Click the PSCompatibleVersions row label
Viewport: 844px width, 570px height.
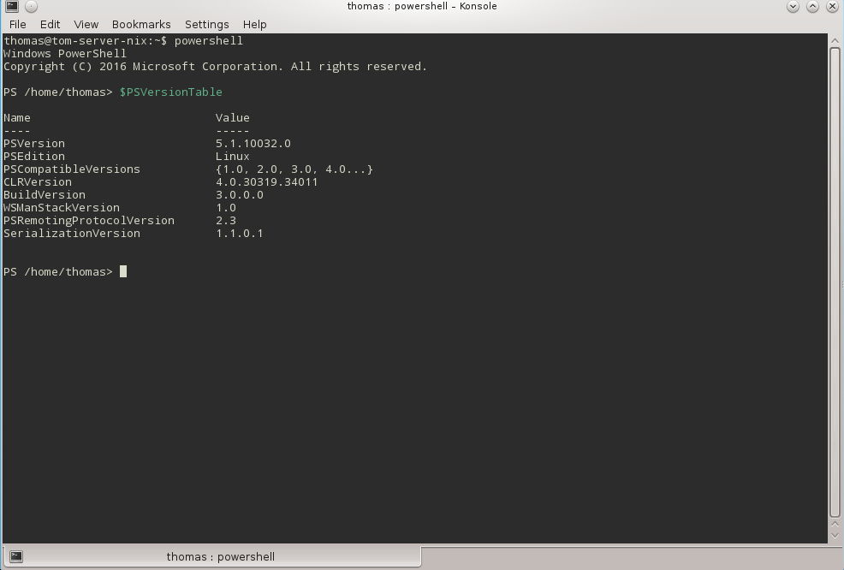[x=72, y=169]
